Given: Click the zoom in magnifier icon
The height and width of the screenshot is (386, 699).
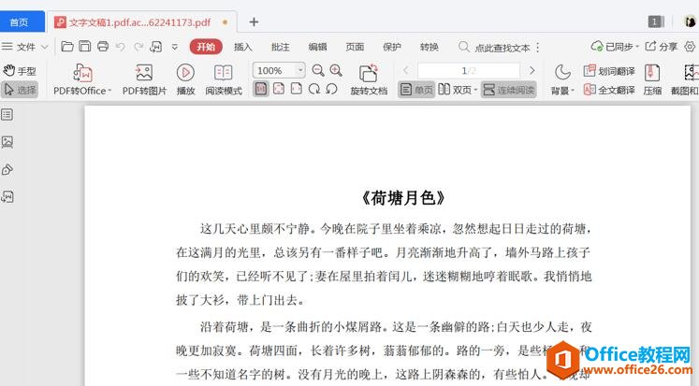Looking at the screenshot, I should 336,70.
